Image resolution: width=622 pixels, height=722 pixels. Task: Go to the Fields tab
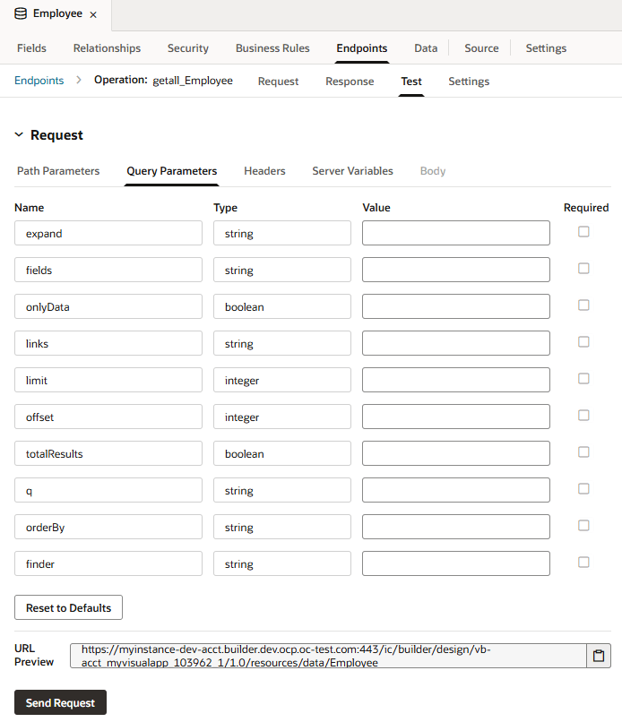click(31, 47)
